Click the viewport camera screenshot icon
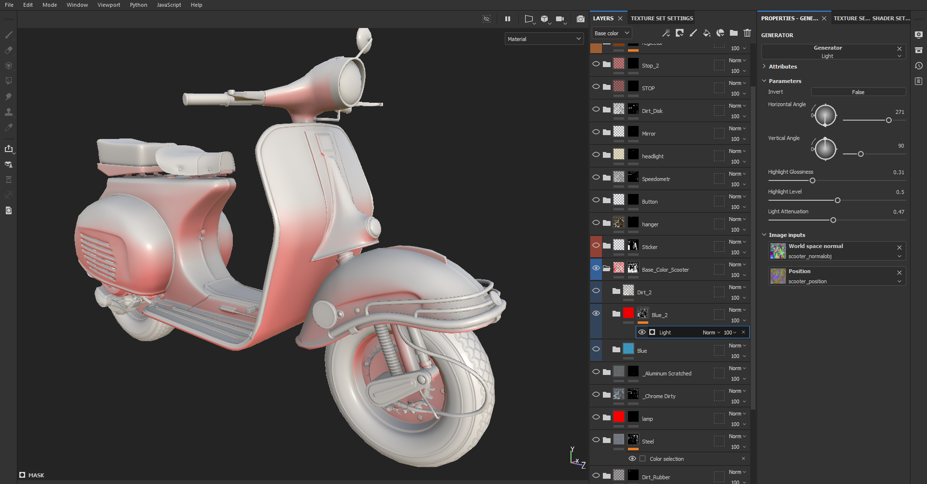 coord(580,19)
